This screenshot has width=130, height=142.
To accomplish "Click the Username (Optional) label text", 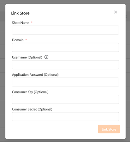I will [27, 57].
